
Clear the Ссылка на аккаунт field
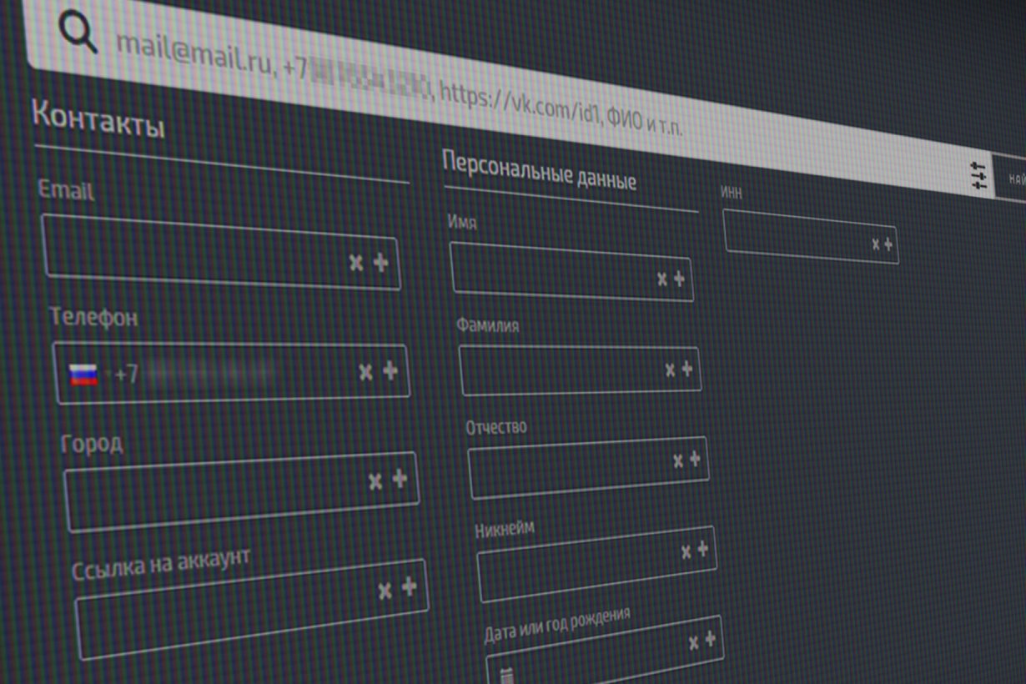click(x=385, y=591)
